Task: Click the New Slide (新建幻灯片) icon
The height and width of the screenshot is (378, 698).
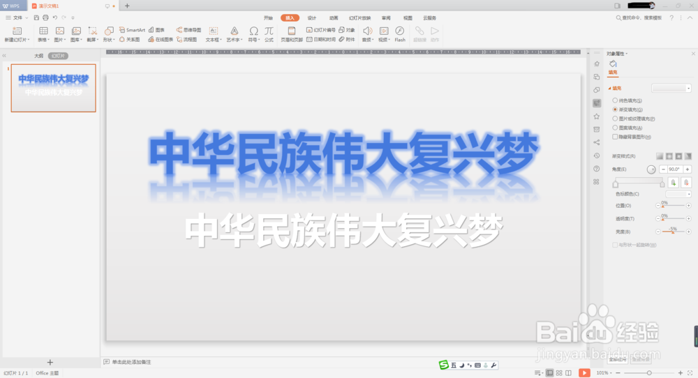Action: [17, 31]
